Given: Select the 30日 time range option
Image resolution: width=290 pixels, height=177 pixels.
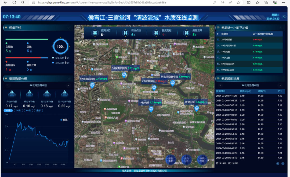Looking at the screenshot, I should pyautogui.click(x=18, y=110).
